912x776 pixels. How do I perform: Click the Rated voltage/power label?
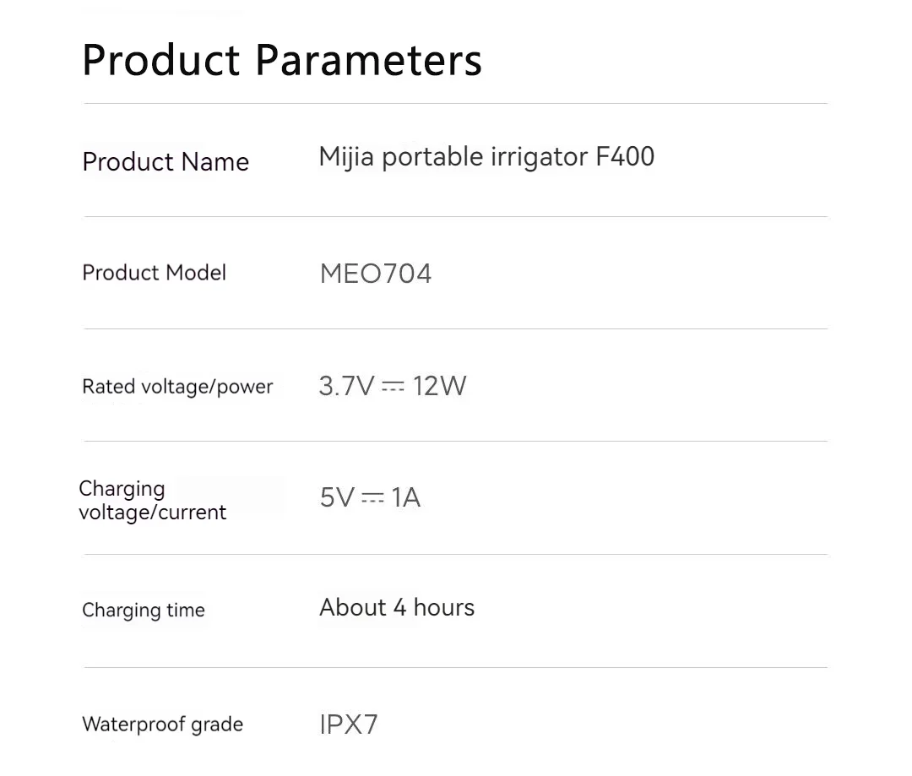[177, 387]
